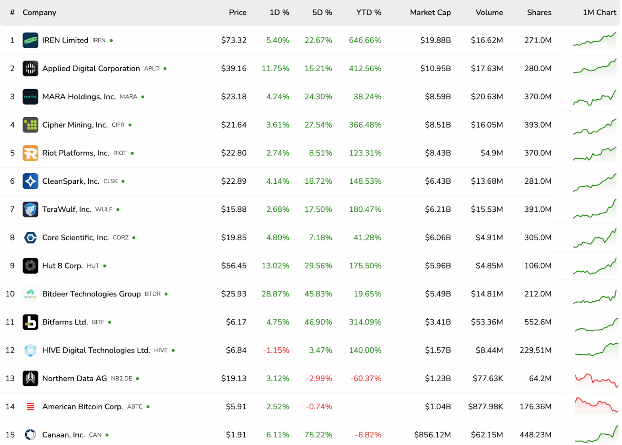The height and width of the screenshot is (445, 622).
Task: Open the Cipher Mining logo
Action: (x=30, y=125)
